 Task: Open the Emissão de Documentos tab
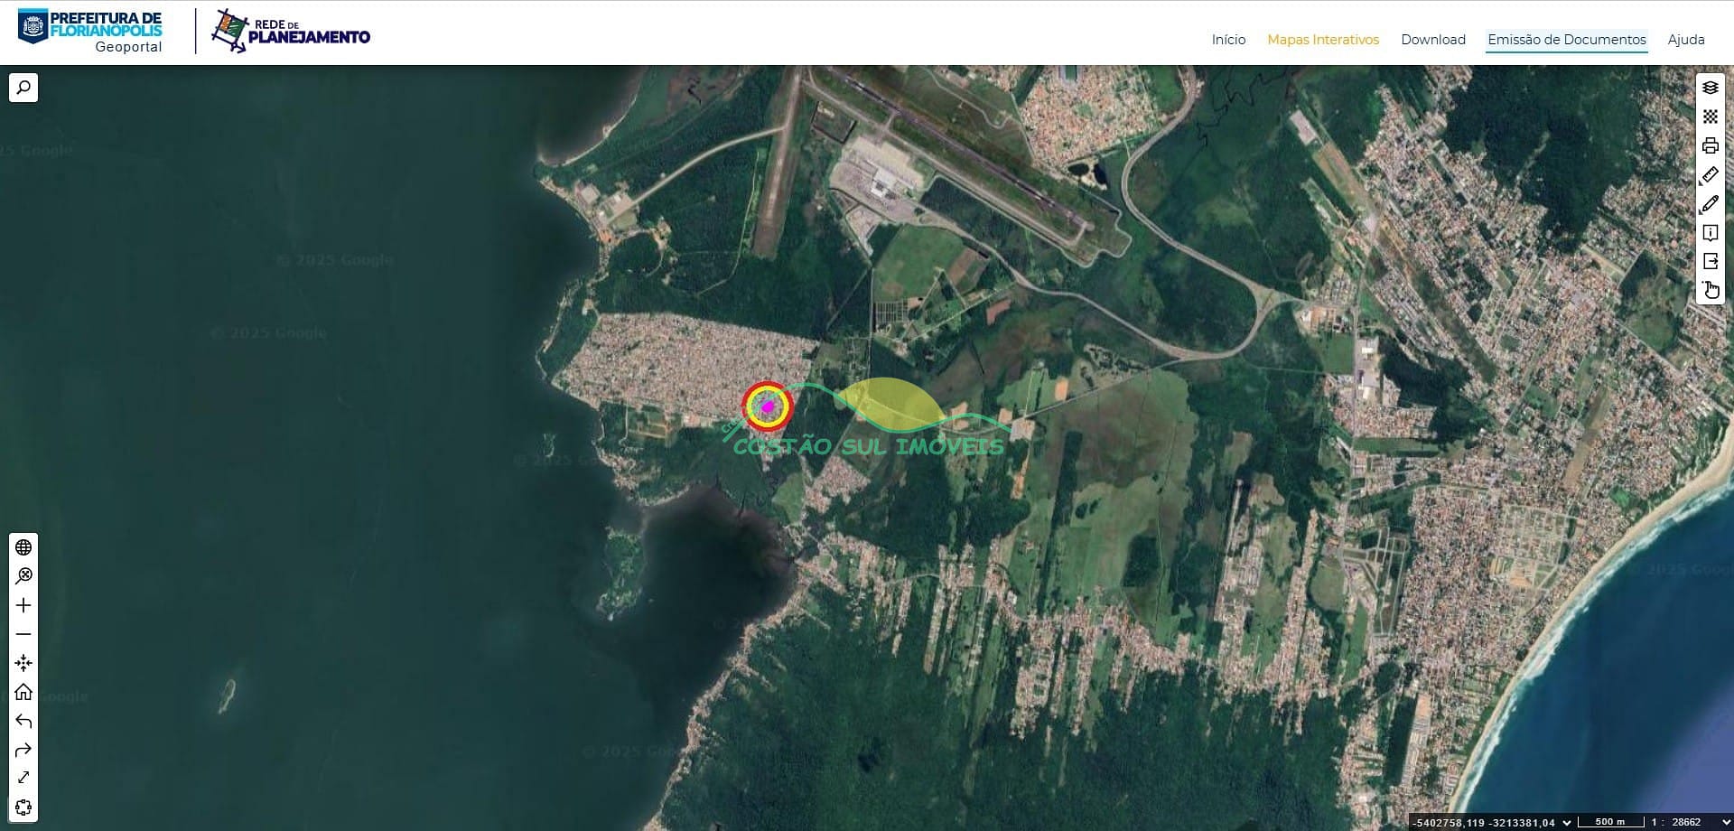point(1566,40)
